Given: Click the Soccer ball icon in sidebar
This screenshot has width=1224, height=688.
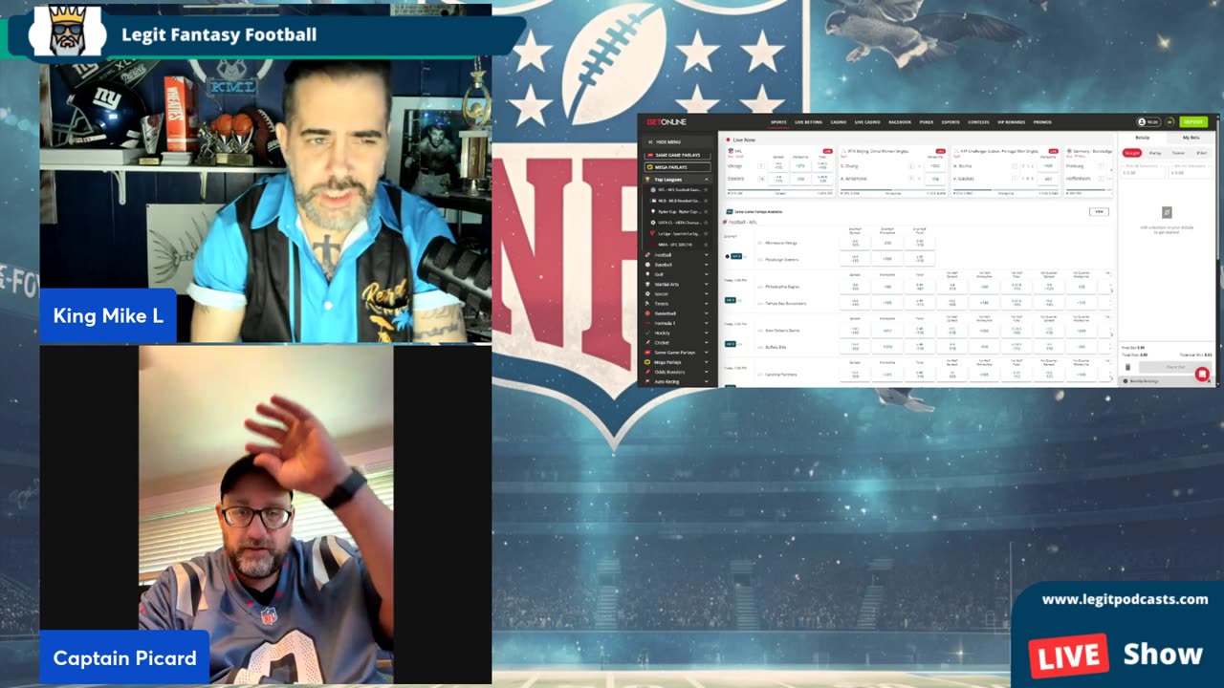Looking at the screenshot, I should [647, 294].
